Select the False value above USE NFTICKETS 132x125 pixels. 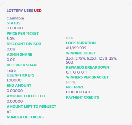point(11,70)
